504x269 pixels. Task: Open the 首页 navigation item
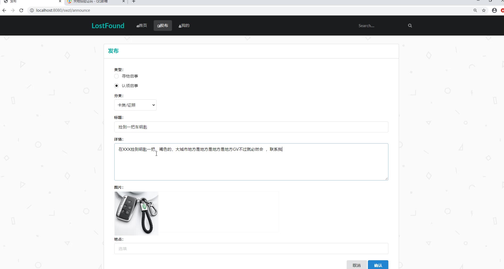click(142, 26)
